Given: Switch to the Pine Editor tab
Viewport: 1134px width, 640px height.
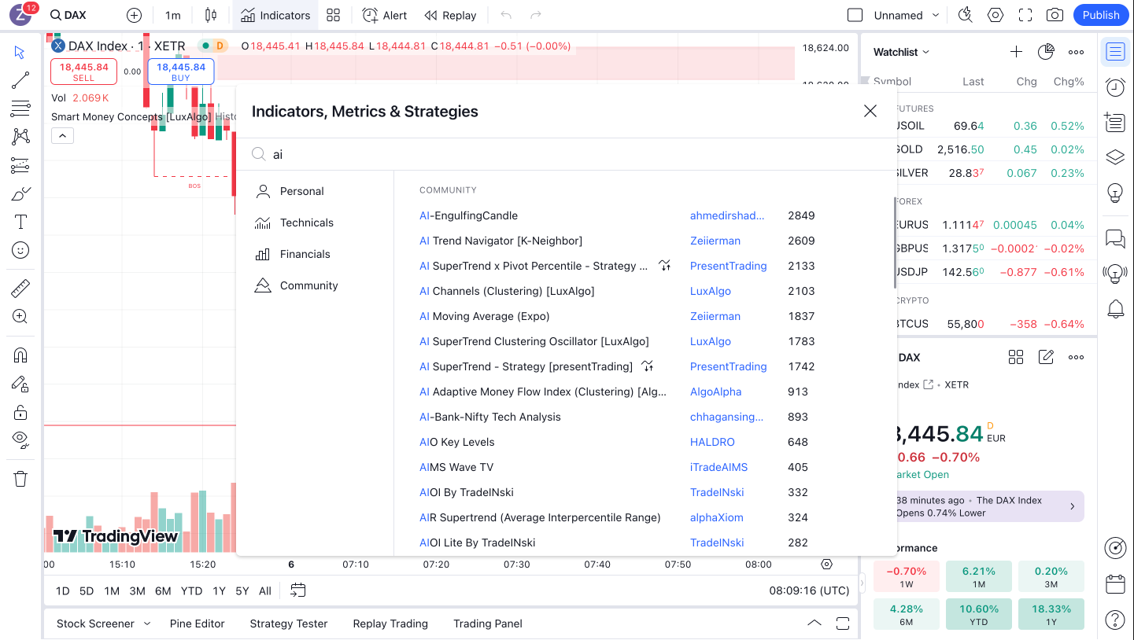Looking at the screenshot, I should 197,623.
